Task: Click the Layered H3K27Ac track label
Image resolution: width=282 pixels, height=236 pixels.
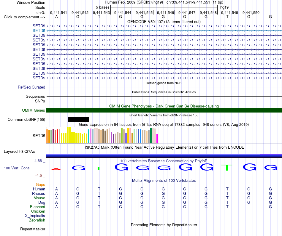Action: tap(19, 152)
